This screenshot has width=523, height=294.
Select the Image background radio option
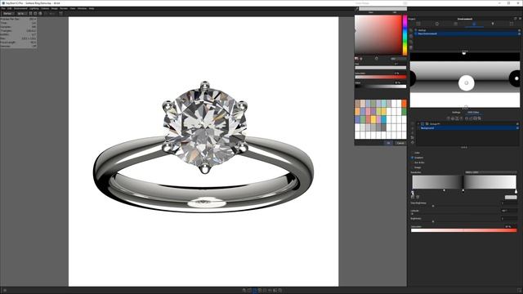[412, 167]
